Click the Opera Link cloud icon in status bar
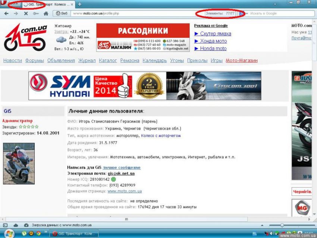This screenshot has height=238, width=317. tap(16, 225)
